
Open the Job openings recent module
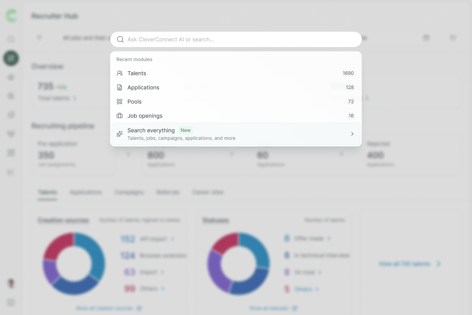pyautogui.click(x=236, y=116)
